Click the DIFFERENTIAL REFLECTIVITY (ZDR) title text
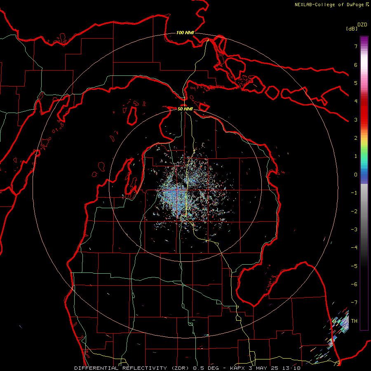The image size is (371, 371). click(x=132, y=368)
